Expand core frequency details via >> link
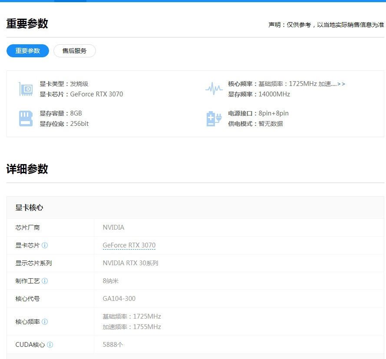This screenshot has height=359, width=386. (341, 84)
